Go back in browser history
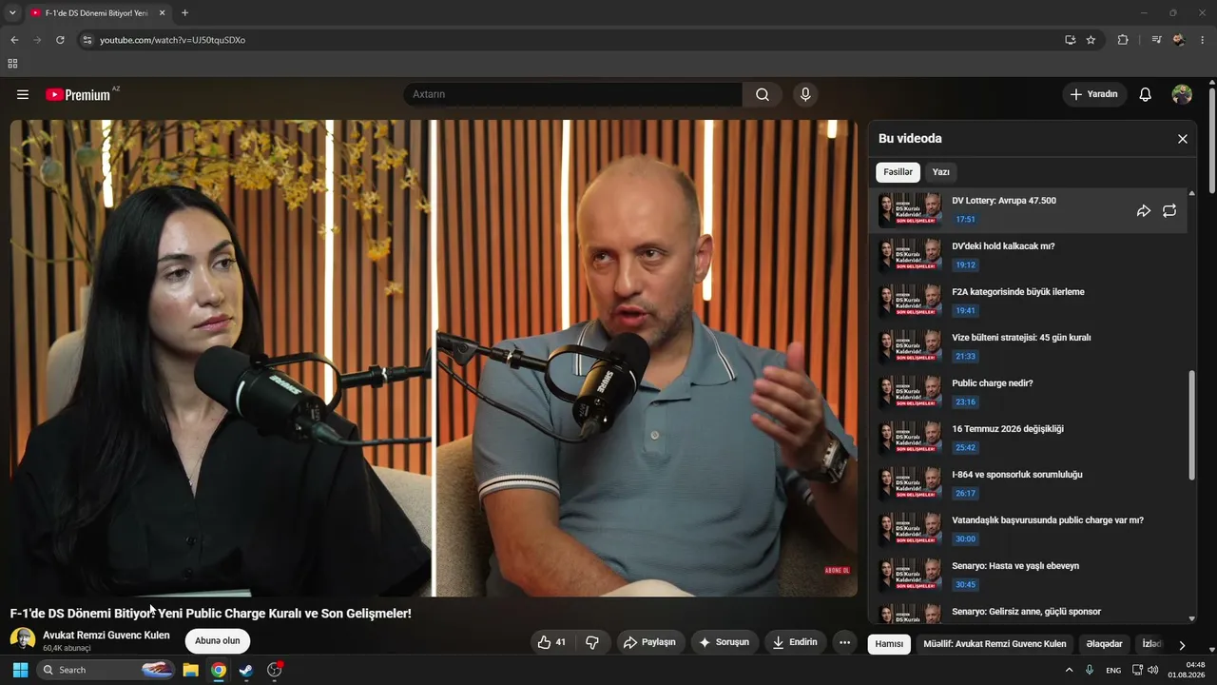Image resolution: width=1217 pixels, height=685 pixels. (x=14, y=40)
